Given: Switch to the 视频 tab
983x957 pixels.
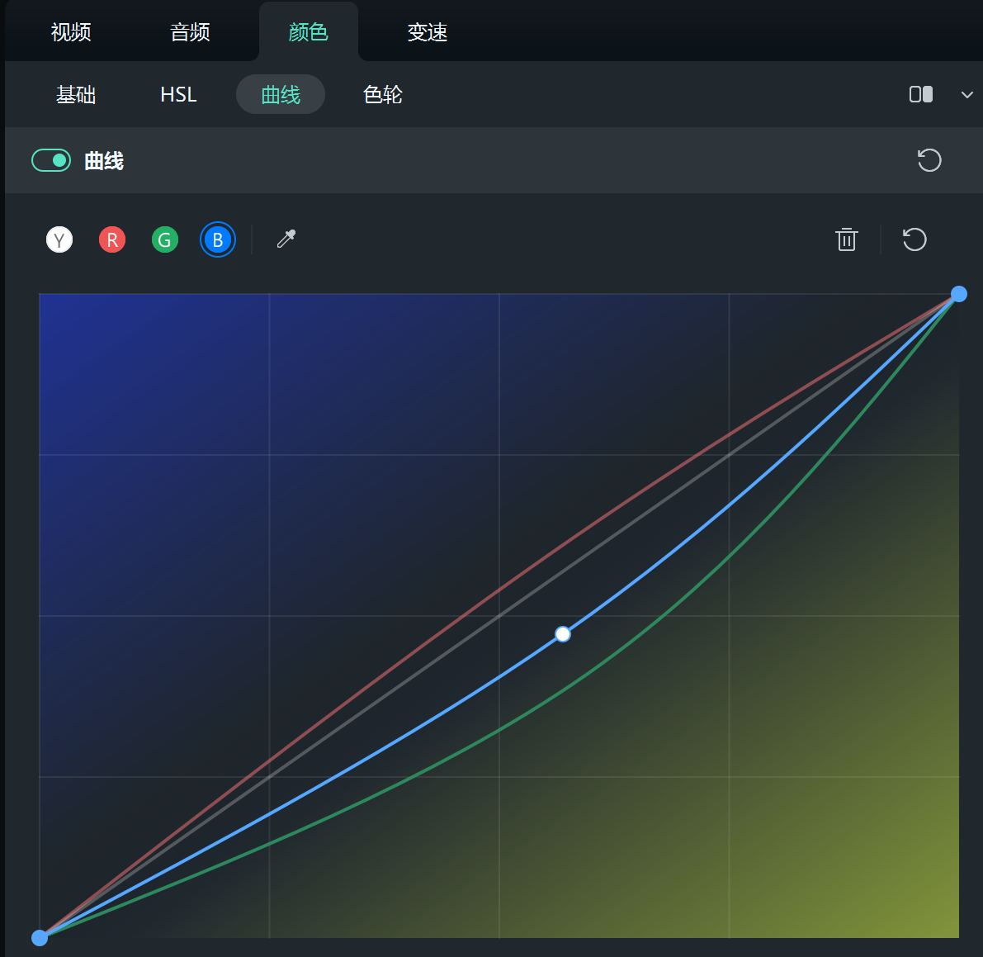Looking at the screenshot, I should click(x=71, y=32).
